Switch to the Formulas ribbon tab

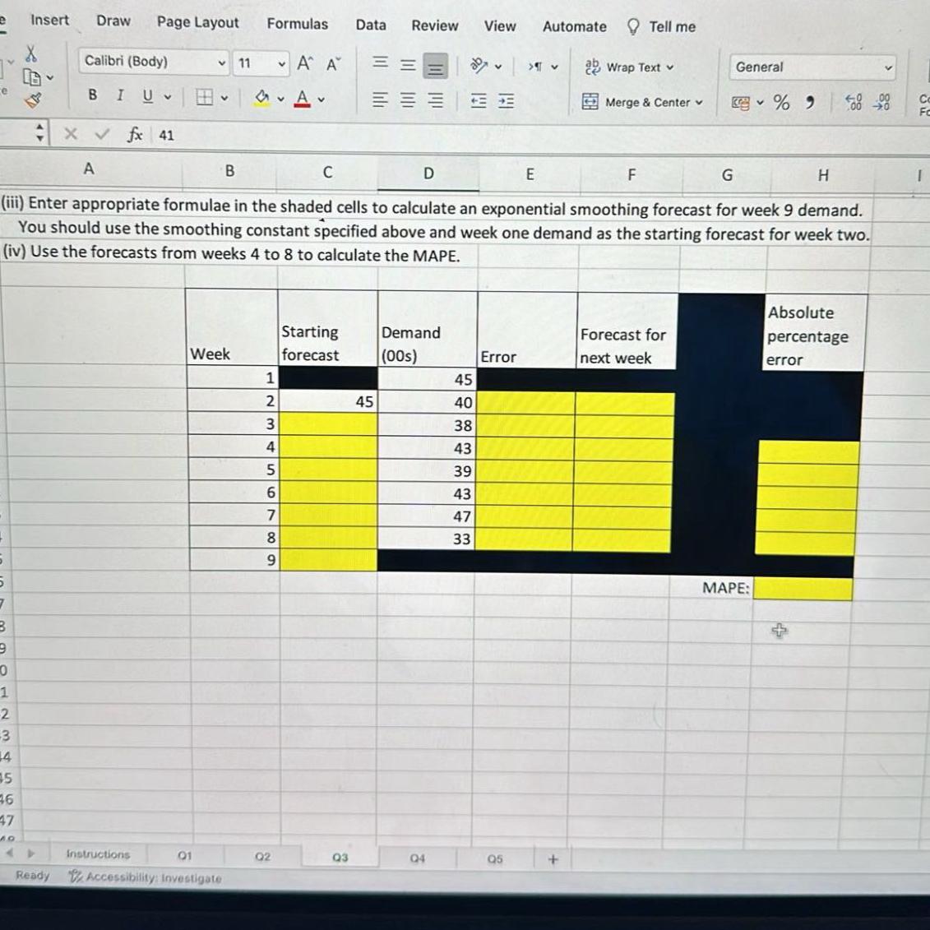(298, 24)
